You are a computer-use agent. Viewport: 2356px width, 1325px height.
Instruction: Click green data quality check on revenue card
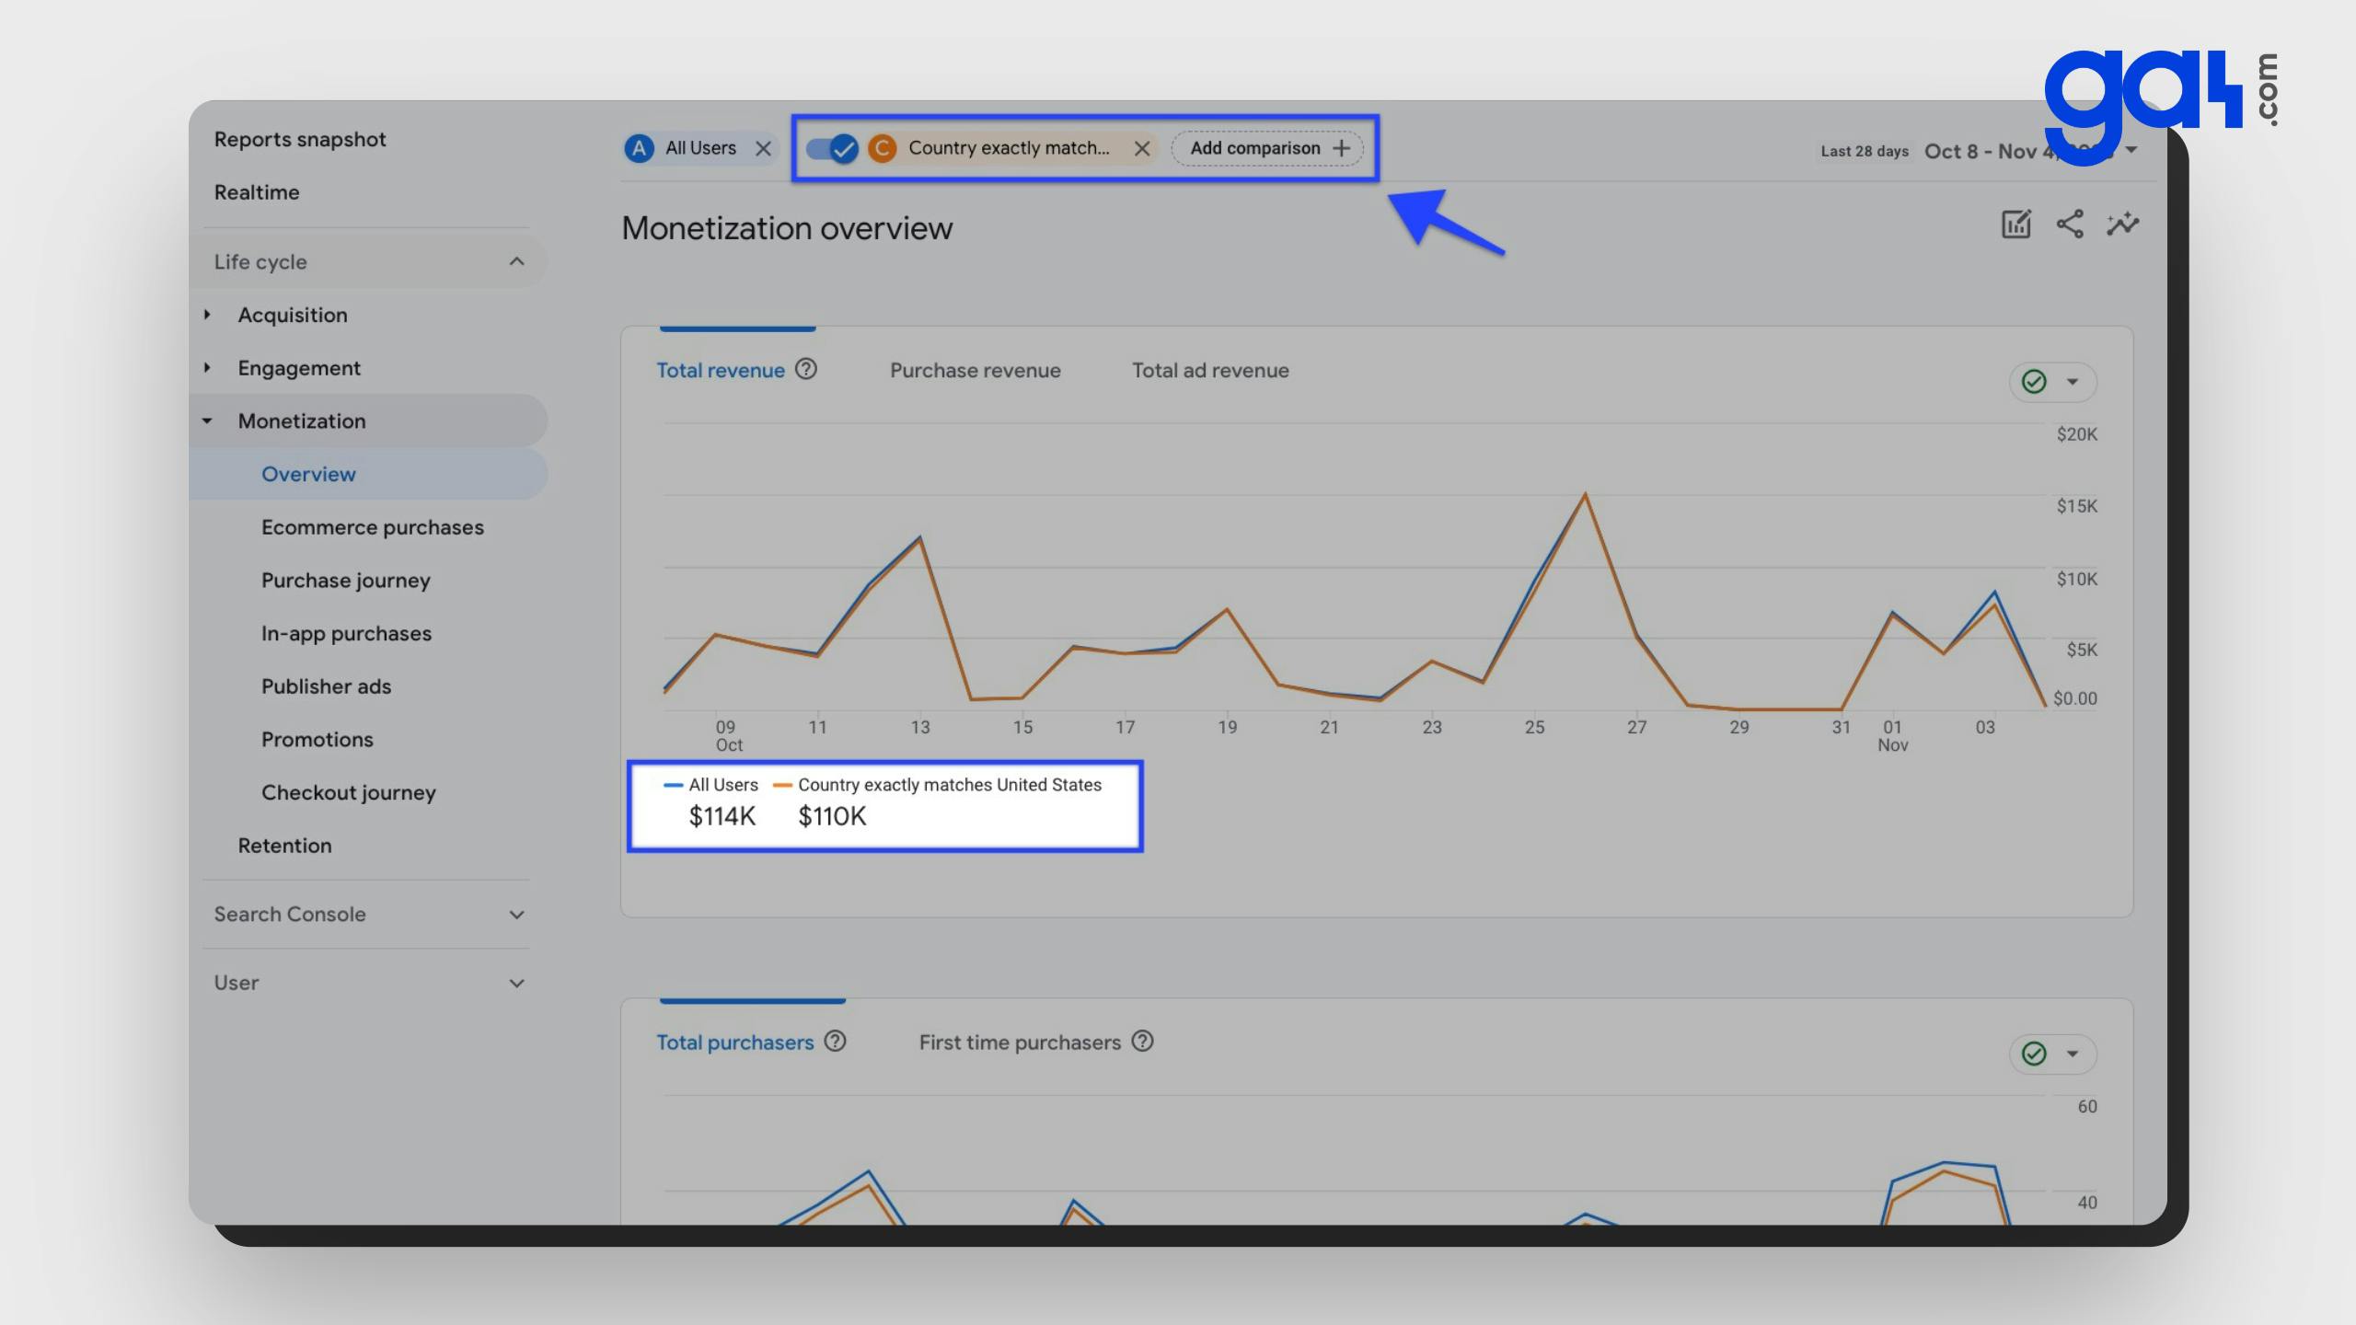(x=2034, y=382)
